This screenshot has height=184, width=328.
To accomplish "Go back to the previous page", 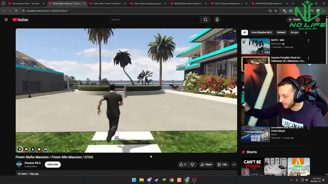I will click(x=4, y=11).
